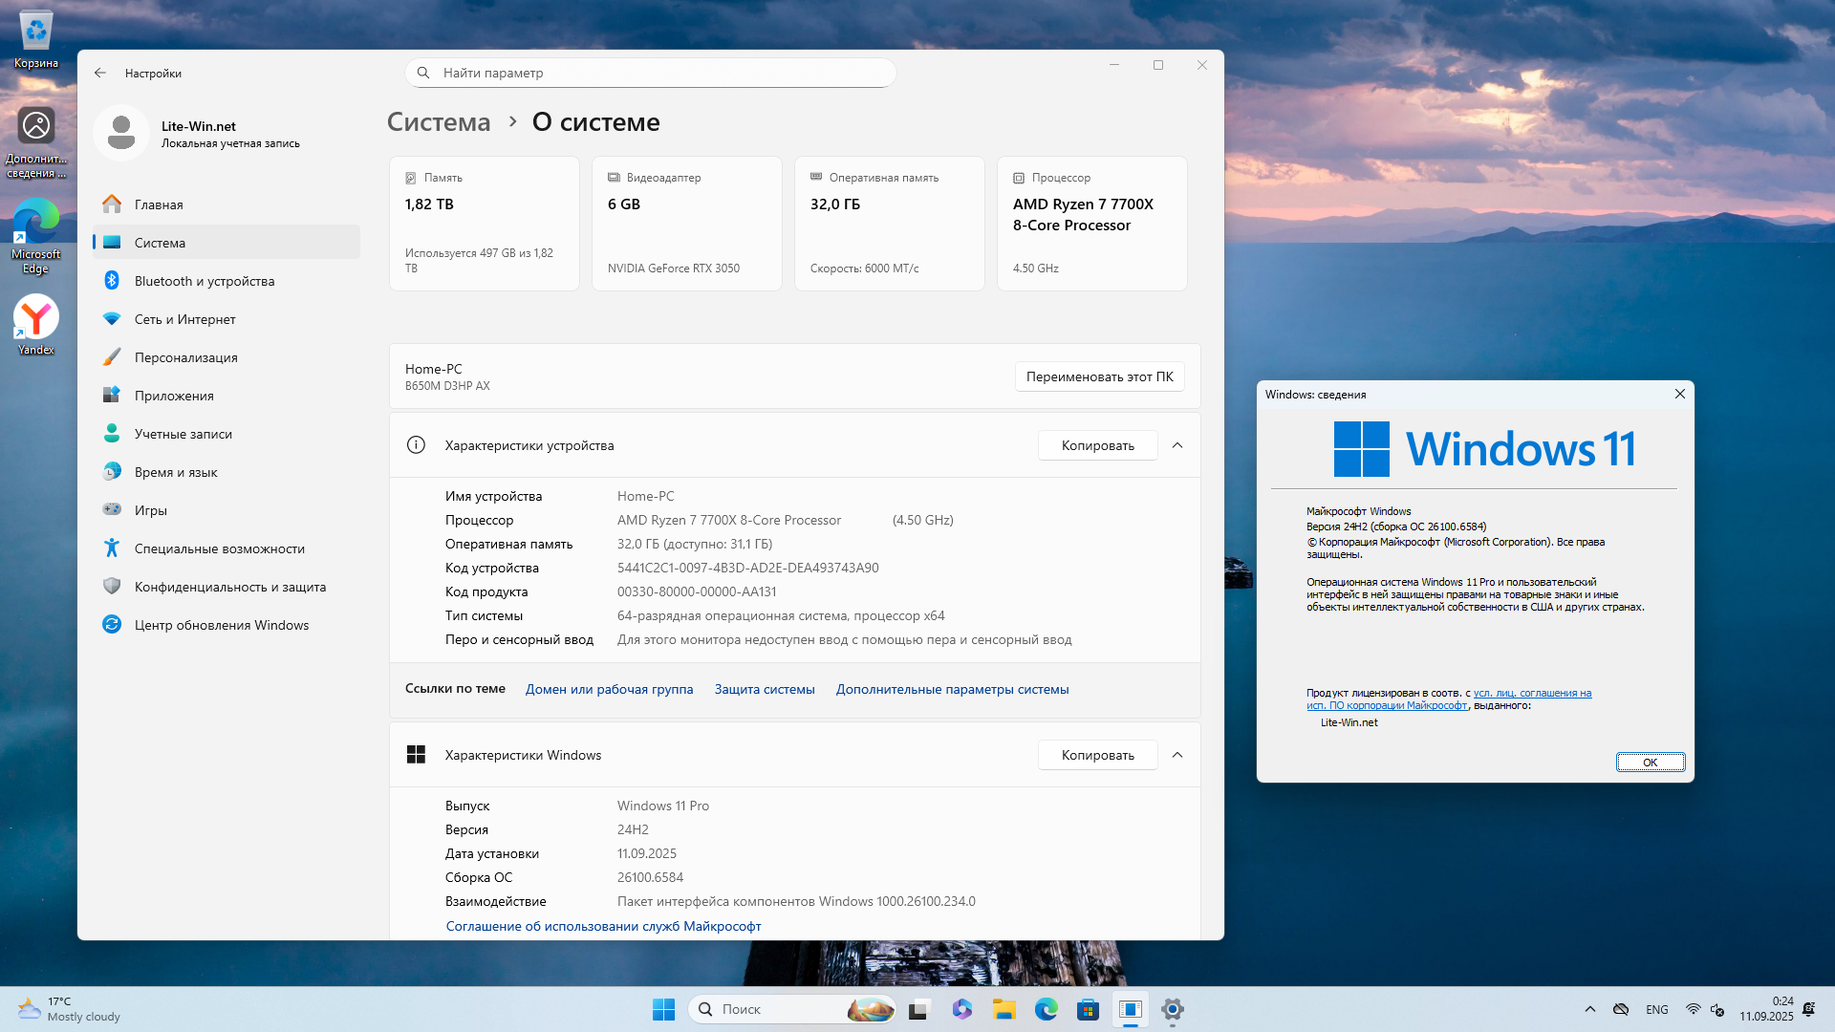Open Персонализация settings page
The height and width of the screenshot is (1032, 1835).
(x=185, y=357)
